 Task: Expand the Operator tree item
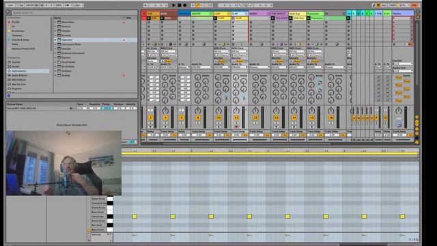pyautogui.click(x=55, y=40)
